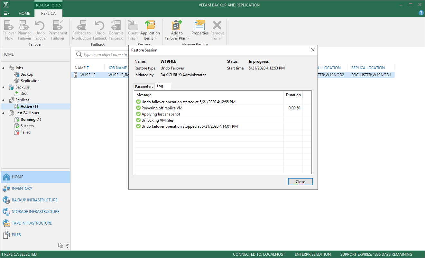Viewport: 425px width, 258px height.
Task: Select the Disk backups tree item
Action: tap(24, 94)
